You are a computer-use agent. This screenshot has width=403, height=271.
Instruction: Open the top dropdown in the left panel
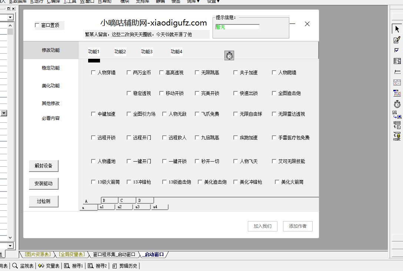(10, 17)
